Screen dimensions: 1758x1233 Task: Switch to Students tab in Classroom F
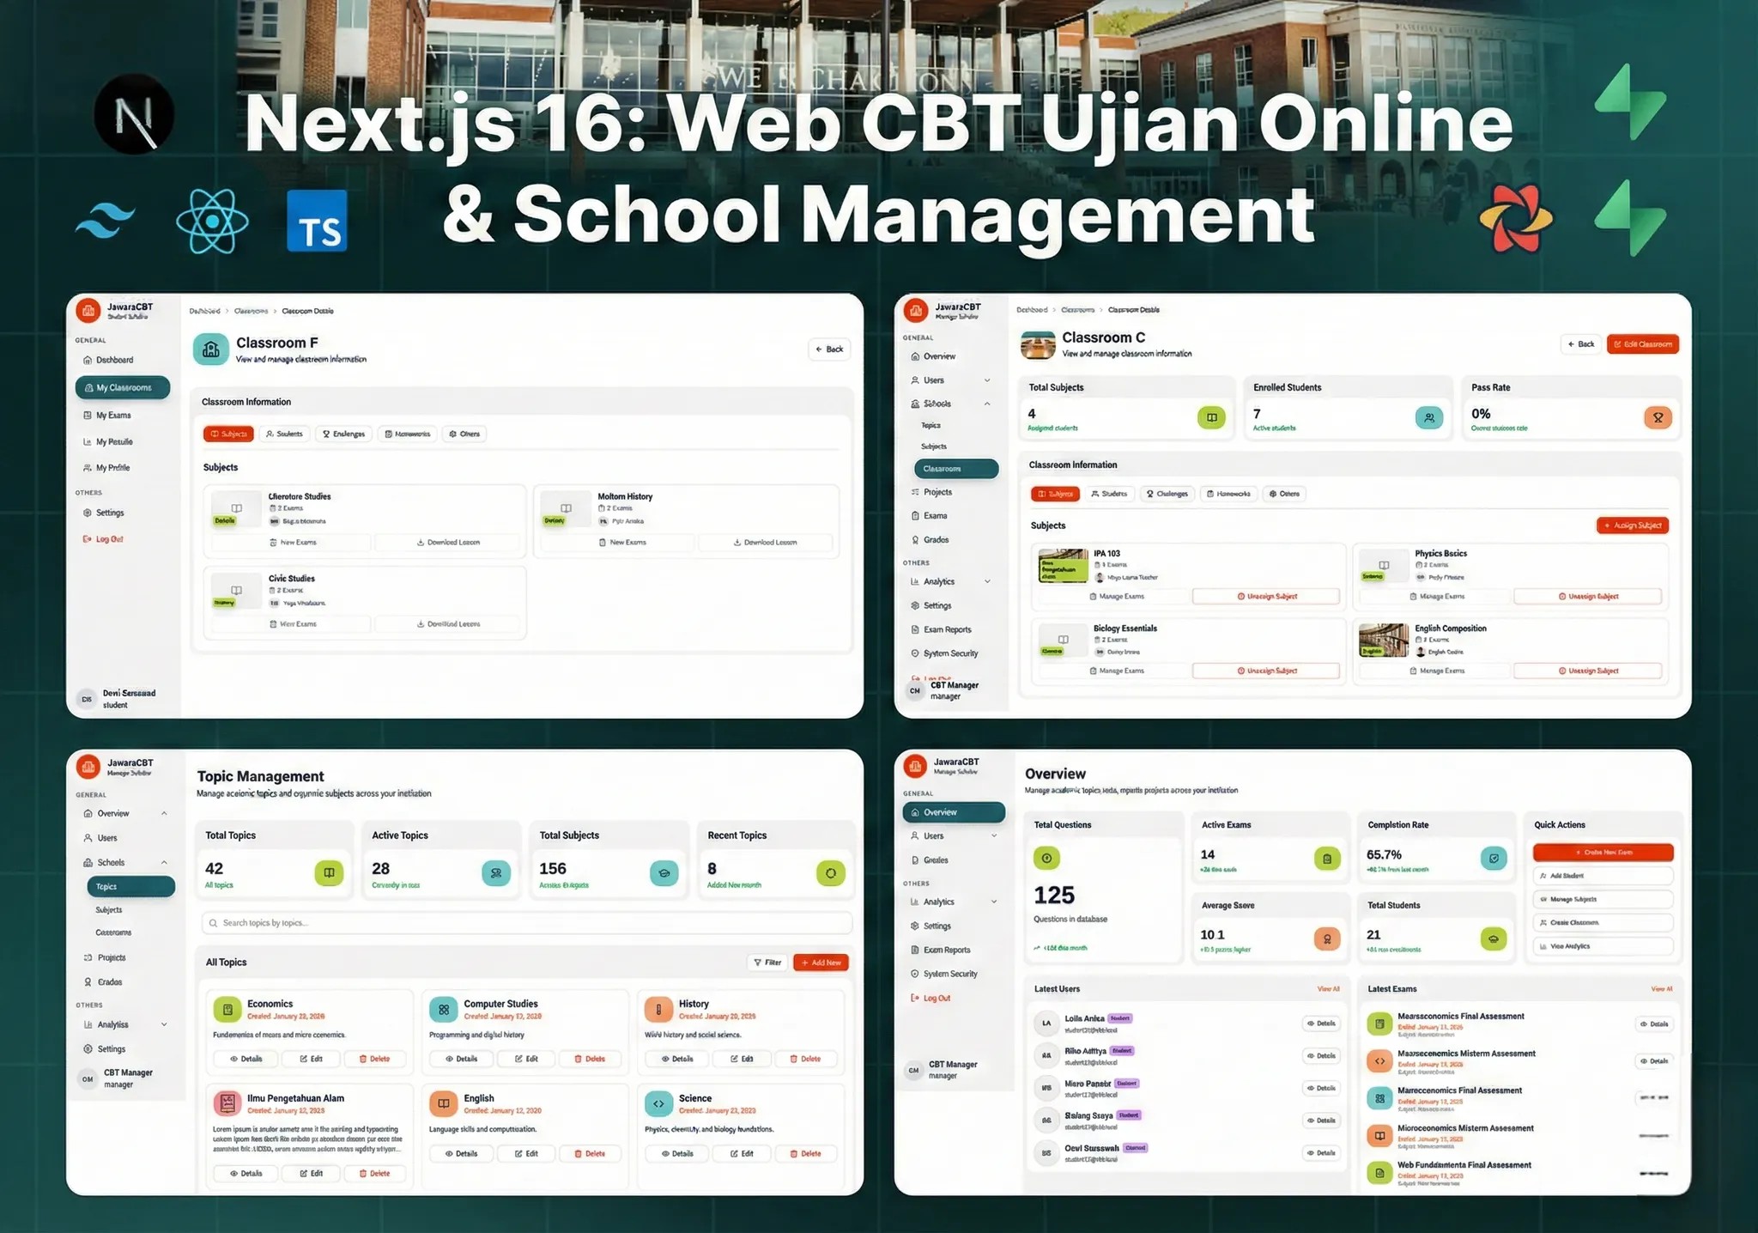pos(284,434)
